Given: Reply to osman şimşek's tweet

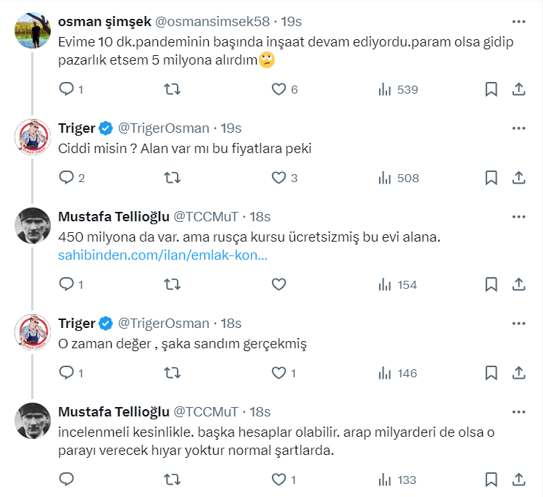Looking at the screenshot, I should [x=67, y=89].
